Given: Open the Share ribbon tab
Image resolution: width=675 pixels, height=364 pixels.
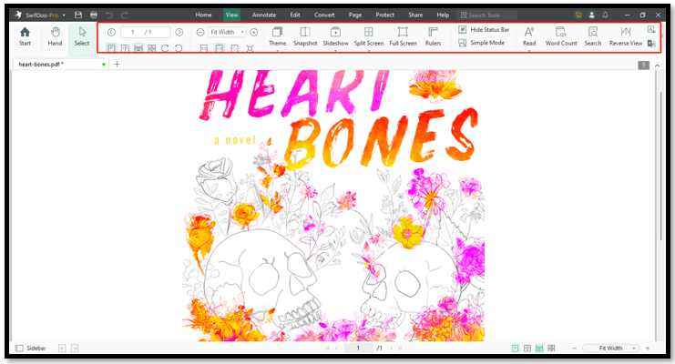Looking at the screenshot, I should [x=415, y=15].
